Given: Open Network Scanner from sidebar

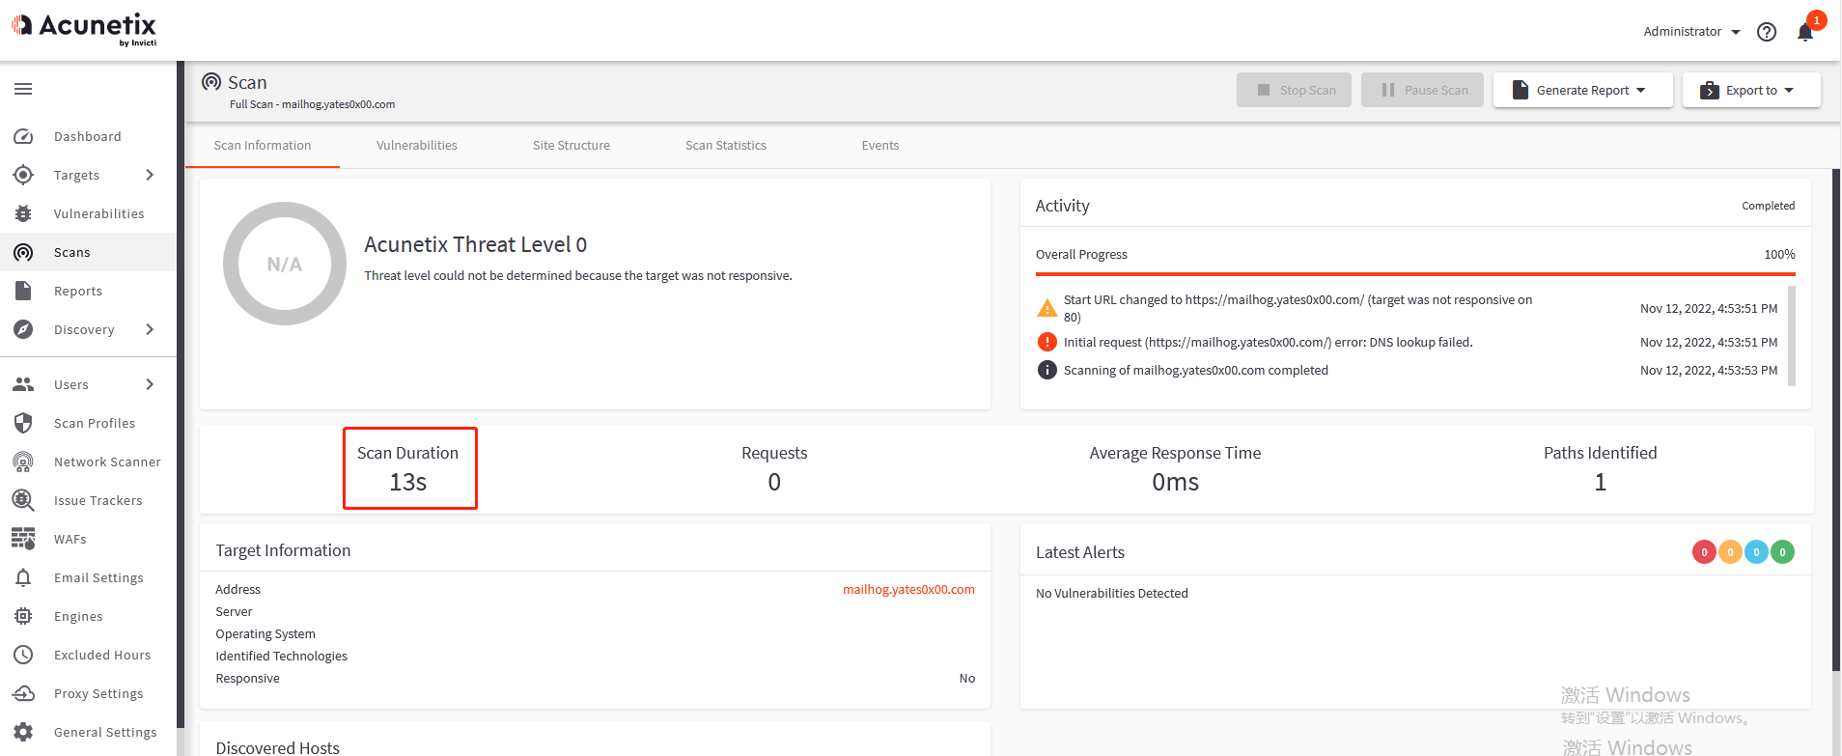Looking at the screenshot, I should point(106,462).
